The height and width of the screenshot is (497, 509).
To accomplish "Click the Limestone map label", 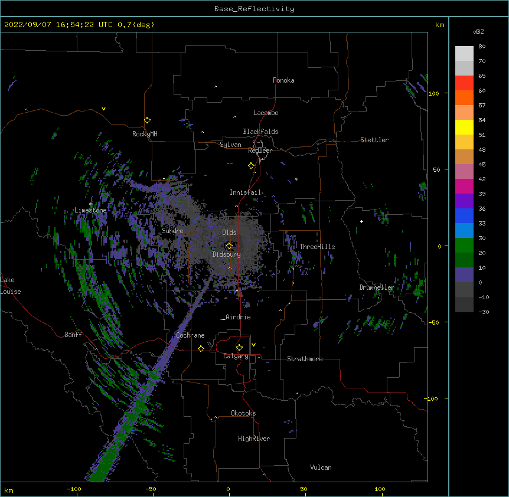I will [90, 210].
